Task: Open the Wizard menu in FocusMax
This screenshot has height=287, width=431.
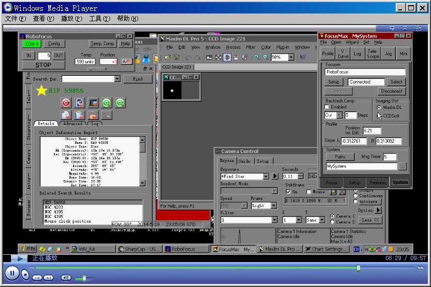Action: (x=352, y=42)
